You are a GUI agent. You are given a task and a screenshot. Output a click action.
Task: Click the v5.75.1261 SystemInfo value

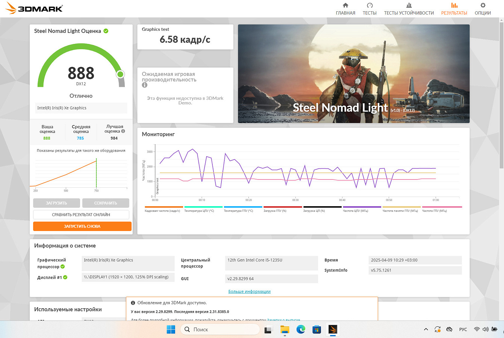[x=415, y=270]
